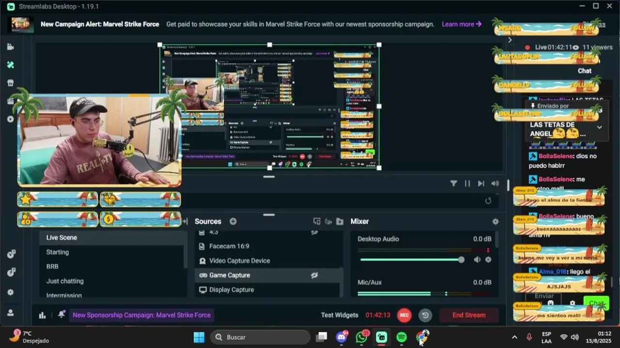The height and width of the screenshot is (348, 620).
Task: Open Chrome from the taskbar
Action: point(421,337)
